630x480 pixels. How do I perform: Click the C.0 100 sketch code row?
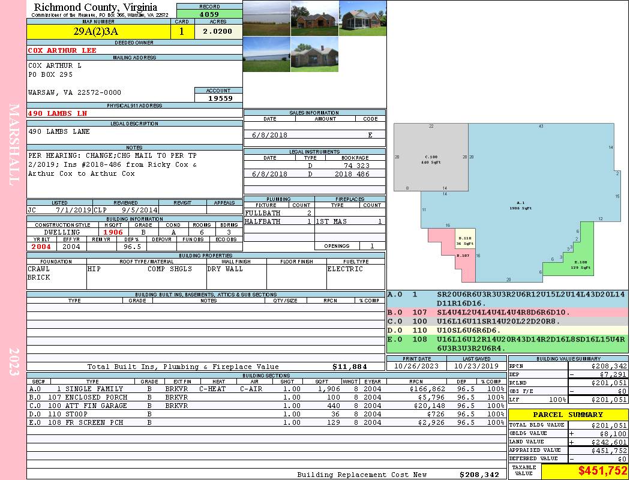pyautogui.click(x=507, y=322)
